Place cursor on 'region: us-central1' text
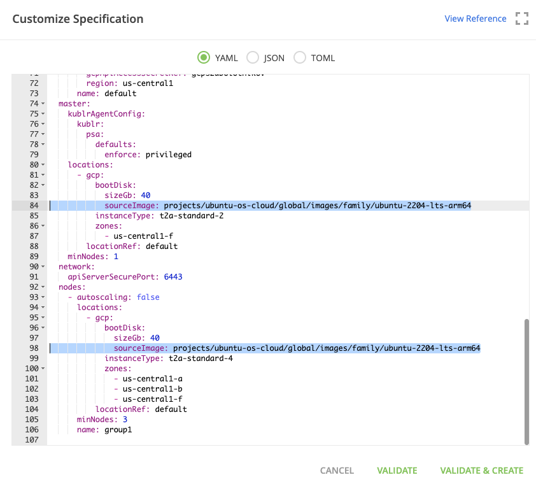 coord(130,83)
